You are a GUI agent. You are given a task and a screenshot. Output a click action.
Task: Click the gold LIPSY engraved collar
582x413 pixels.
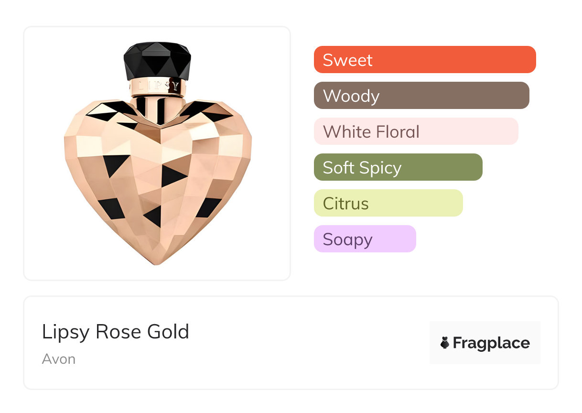[x=157, y=87]
